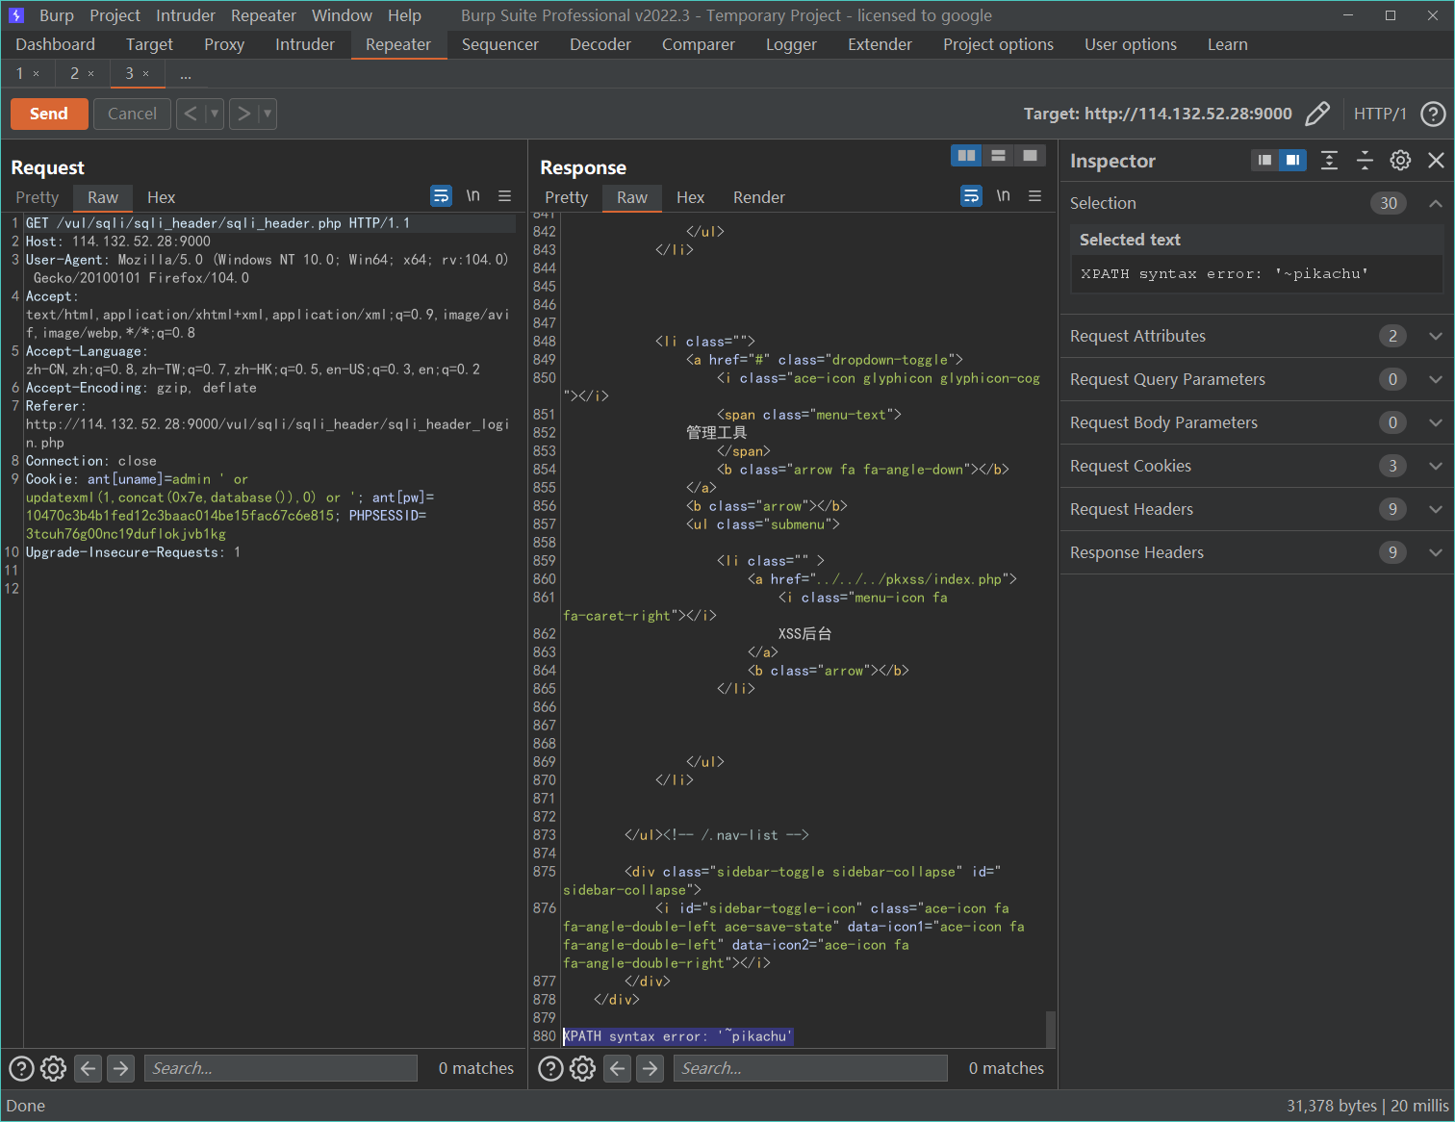
Task: Open Request search settings gear
Action: [54, 1068]
